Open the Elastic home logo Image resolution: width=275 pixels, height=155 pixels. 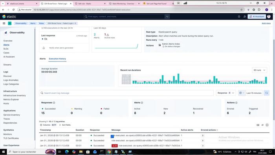coord(9,16)
